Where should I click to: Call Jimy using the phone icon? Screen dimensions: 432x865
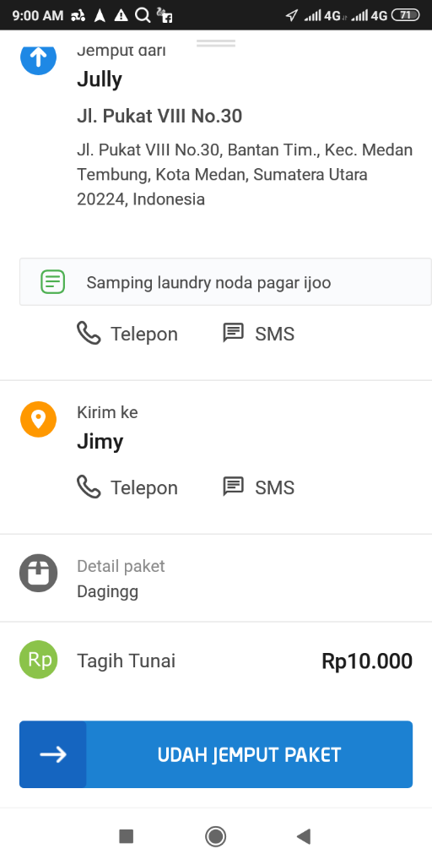point(89,487)
